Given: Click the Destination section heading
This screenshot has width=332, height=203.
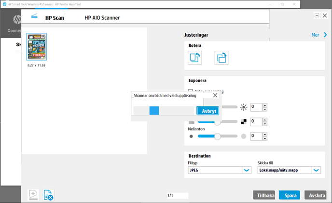Looking at the screenshot, I should (x=199, y=156).
